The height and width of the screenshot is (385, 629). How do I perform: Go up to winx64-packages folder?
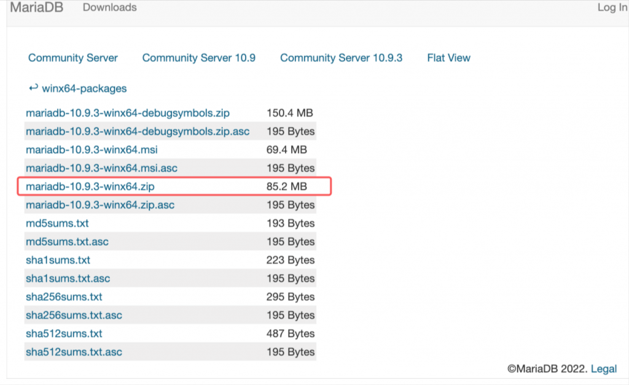click(84, 89)
